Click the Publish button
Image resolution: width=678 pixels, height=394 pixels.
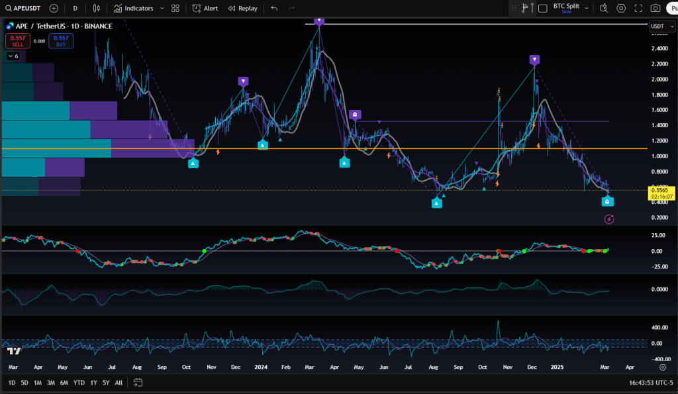[673, 8]
